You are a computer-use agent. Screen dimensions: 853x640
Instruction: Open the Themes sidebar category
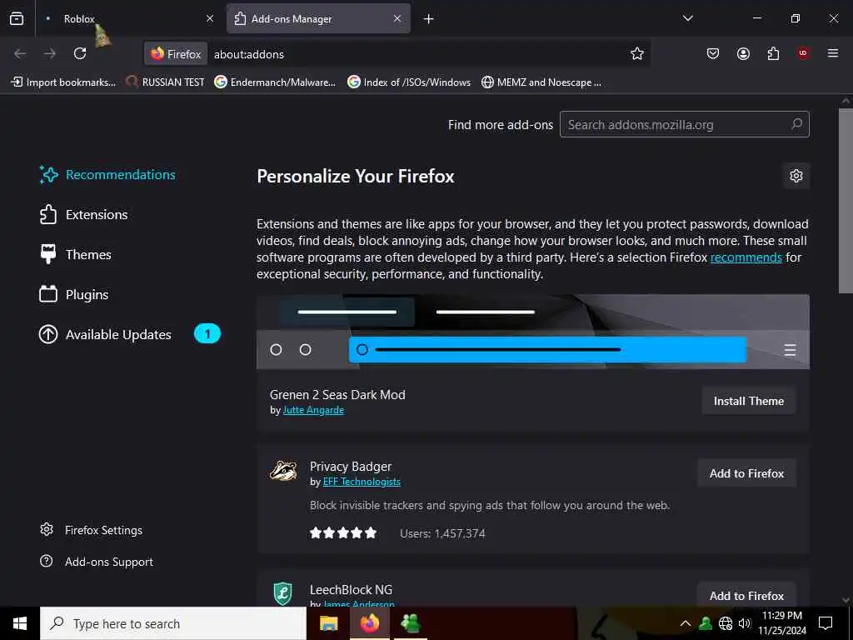pyautogui.click(x=76, y=254)
